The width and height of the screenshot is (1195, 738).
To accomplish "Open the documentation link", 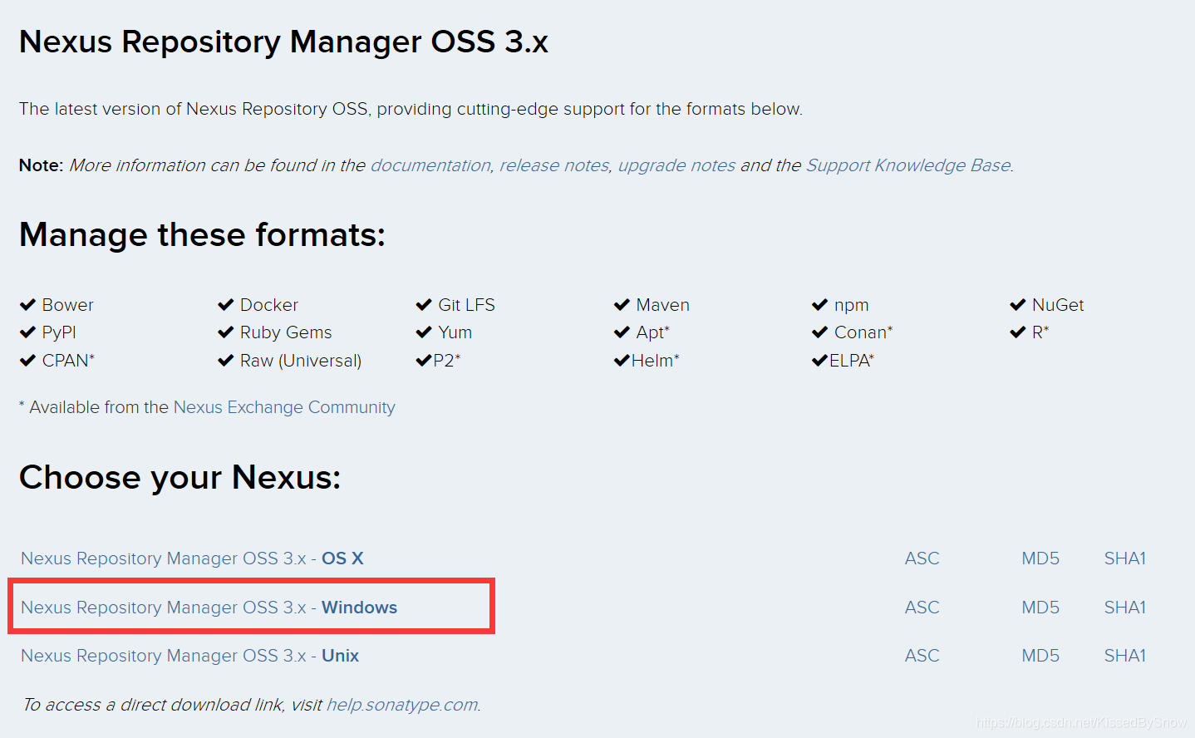I will pyautogui.click(x=430, y=165).
